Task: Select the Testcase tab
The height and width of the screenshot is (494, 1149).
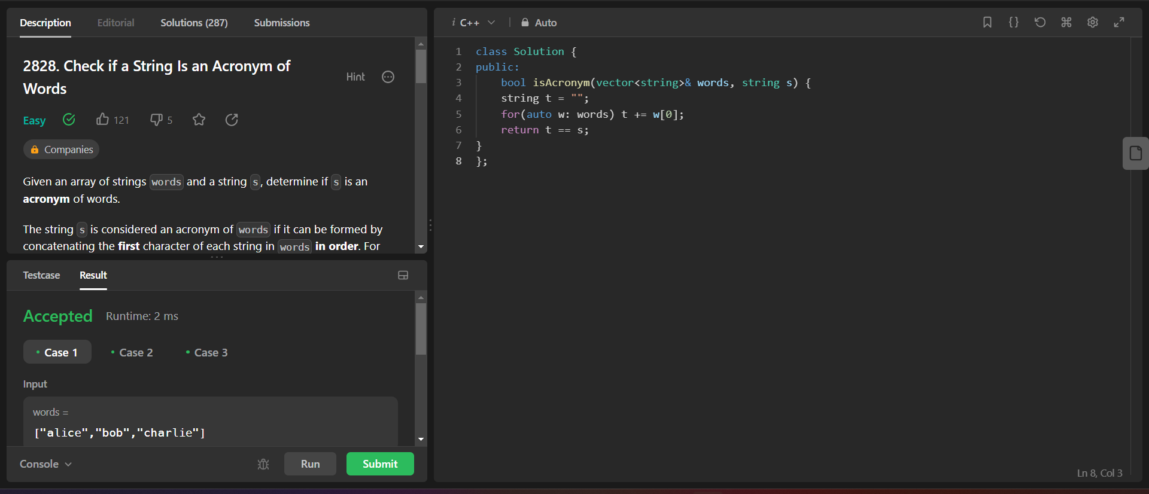Action: point(41,275)
